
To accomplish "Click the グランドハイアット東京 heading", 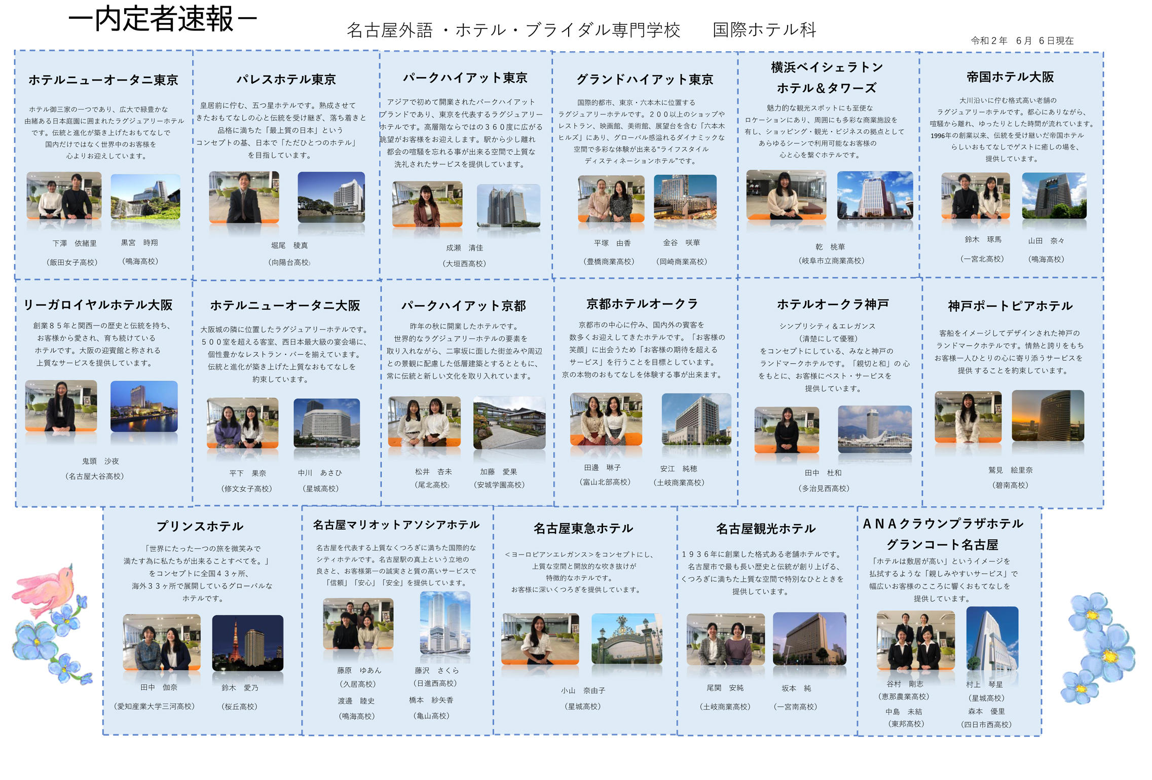I will tap(645, 80).
